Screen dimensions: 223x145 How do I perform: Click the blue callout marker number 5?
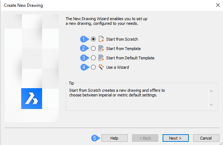[x=95, y=138]
